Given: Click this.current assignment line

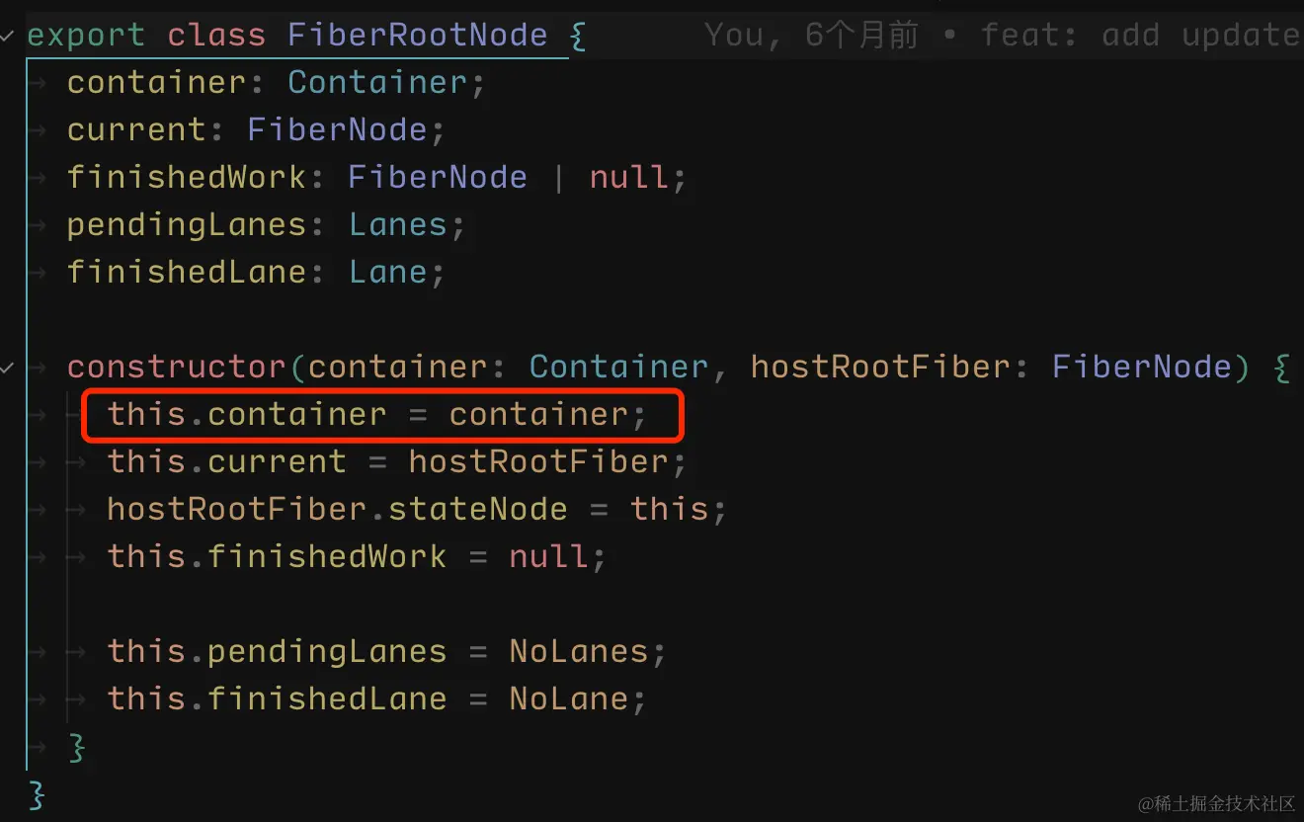Looking at the screenshot, I should [397, 462].
